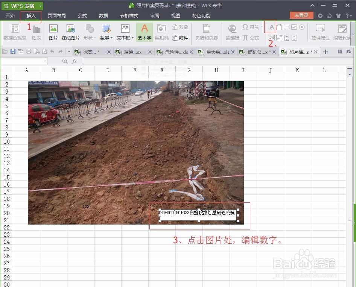Close the 照片档...s document tab

point(315,52)
